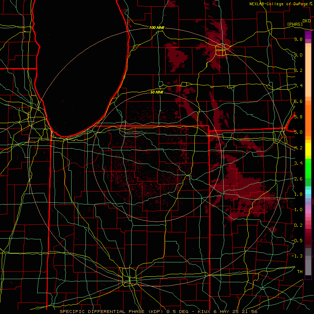Pick the cyan band on the color bar
The height and width of the screenshot is (314, 314).
[x=308, y=192]
